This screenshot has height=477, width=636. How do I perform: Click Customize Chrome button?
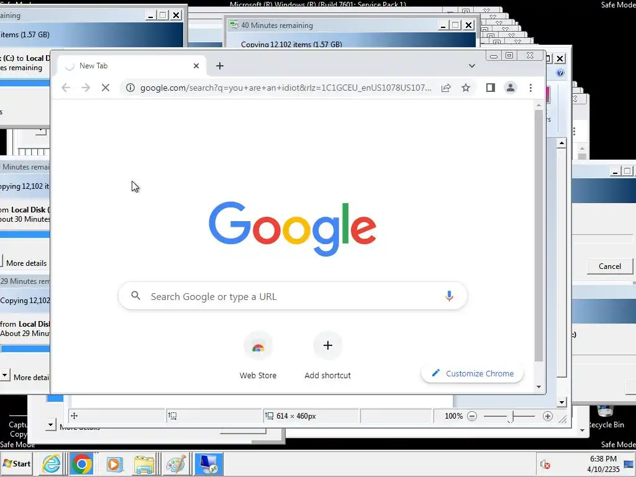473,373
